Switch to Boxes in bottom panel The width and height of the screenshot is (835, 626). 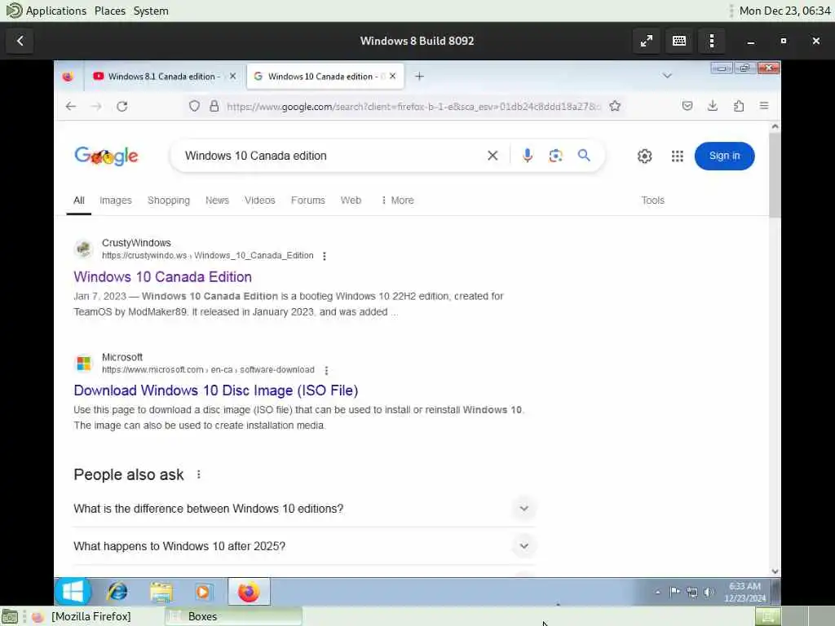pyautogui.click(x=233, y=616)
